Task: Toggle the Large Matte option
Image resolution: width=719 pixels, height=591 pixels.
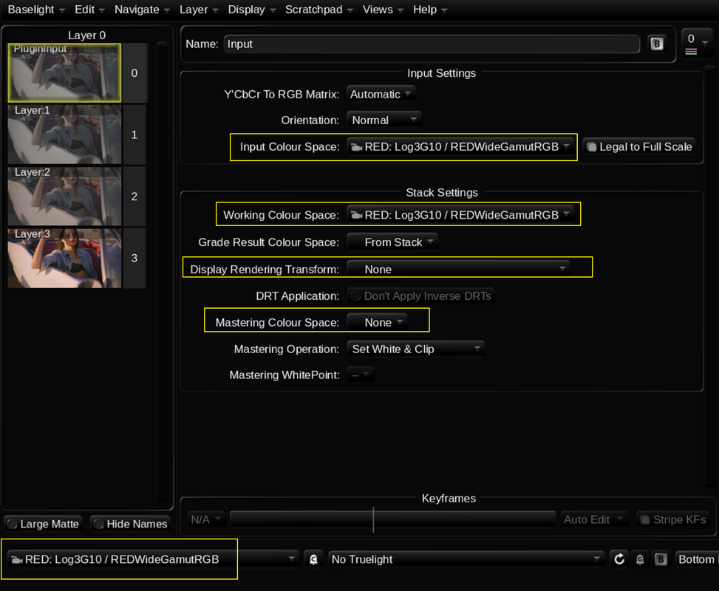Action: click(44, 524)
